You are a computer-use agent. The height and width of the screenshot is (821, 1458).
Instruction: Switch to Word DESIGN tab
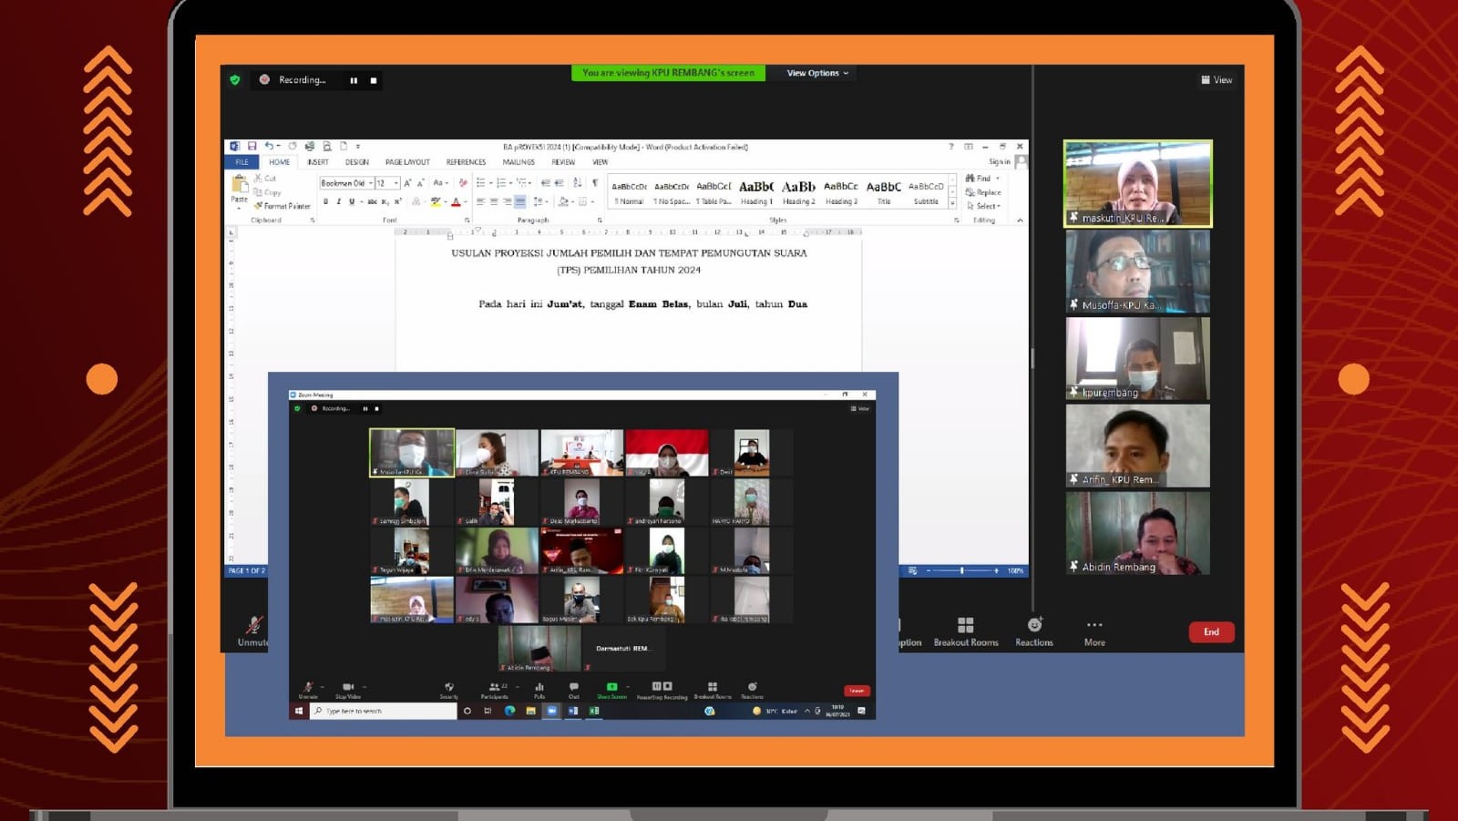tap(357, 162)
